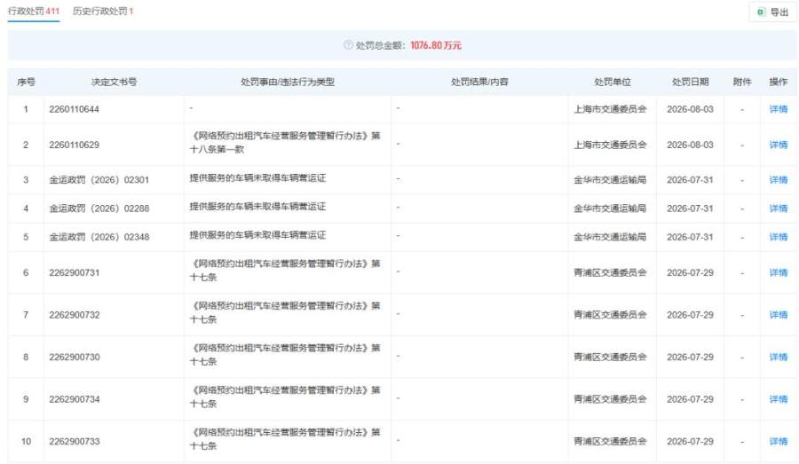
Task: Click the 决定文书号 column header
Action: click(x=114, y=82)
